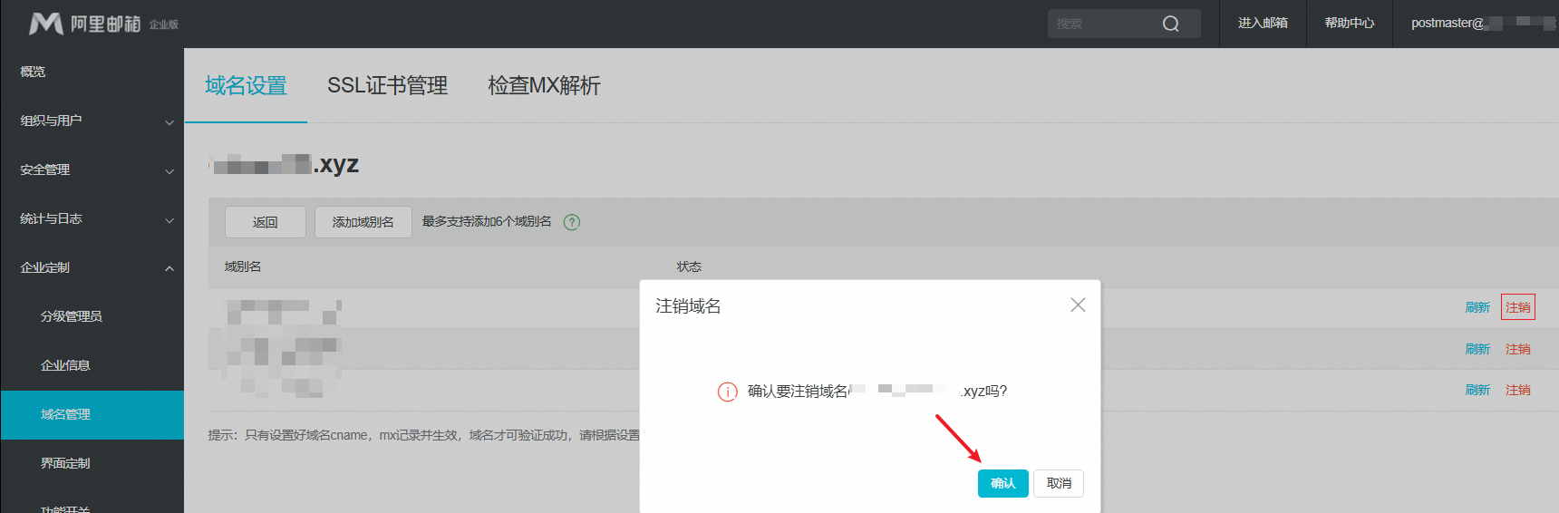Select the 域名设置 tab
The height and width of the screenshot is (513, 1559).
click(x=246, y=86)
